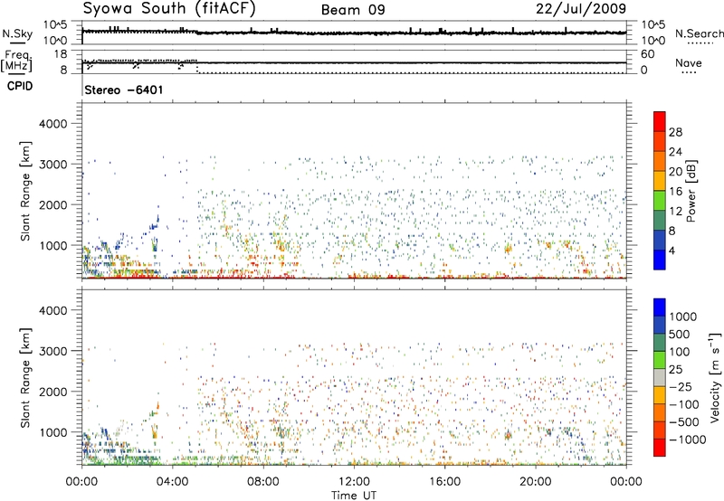Click the '60' Nave axis tick label
The width and height of the screenshot is (724, 501).
647,54
